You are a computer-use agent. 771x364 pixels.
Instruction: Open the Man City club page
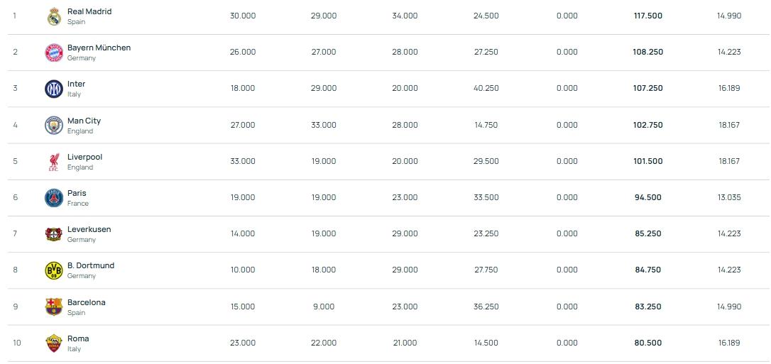click(84, 121)
